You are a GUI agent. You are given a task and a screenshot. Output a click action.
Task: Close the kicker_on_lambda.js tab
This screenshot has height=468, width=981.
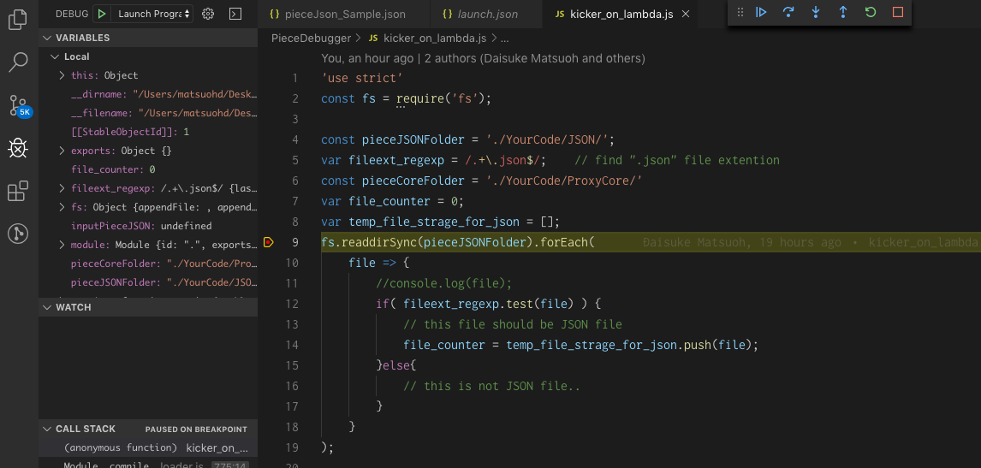tap(685, 14)
